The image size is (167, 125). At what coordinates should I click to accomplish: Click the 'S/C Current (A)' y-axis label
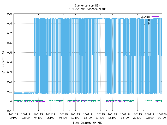(3, 63)
